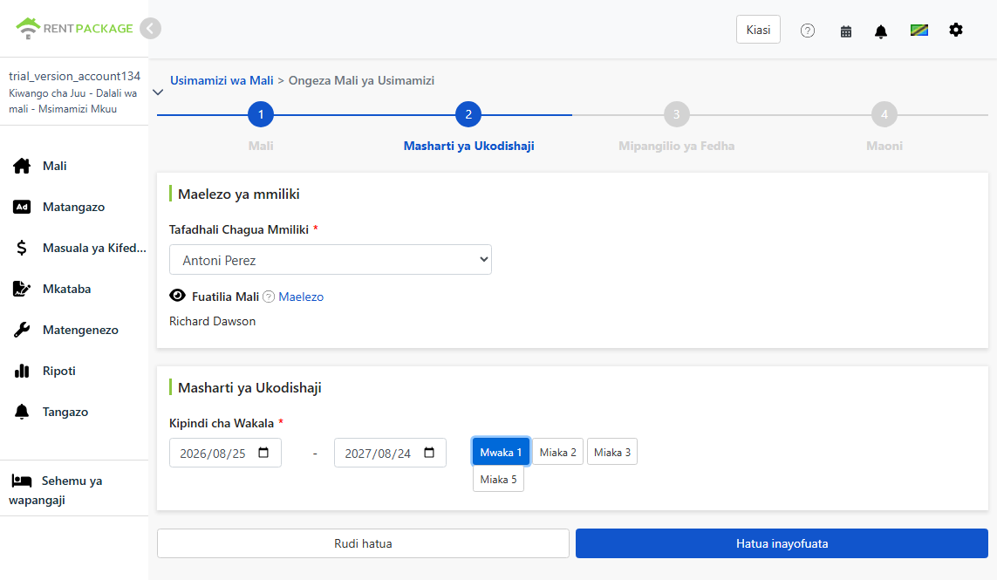Screen dimensions: 997x580
Task: Open start date calendar picker icon
Action: point(263,453)
